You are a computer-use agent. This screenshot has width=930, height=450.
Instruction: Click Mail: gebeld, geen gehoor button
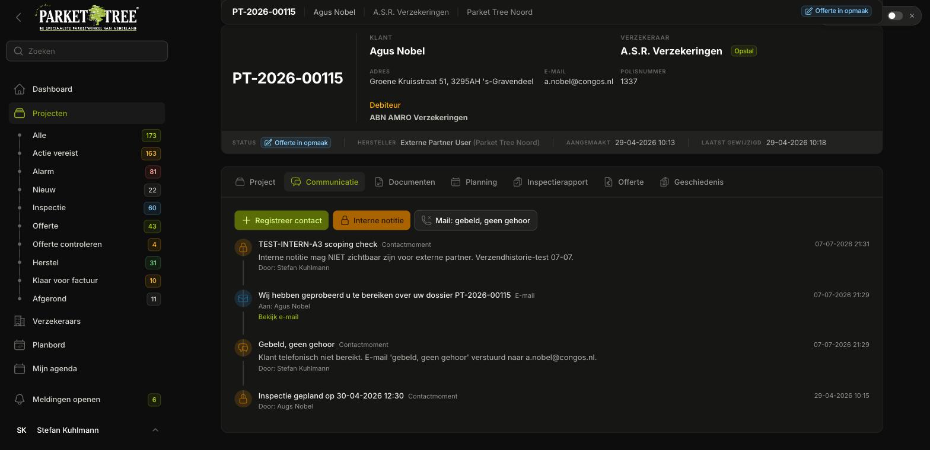(x=476, y=220)
